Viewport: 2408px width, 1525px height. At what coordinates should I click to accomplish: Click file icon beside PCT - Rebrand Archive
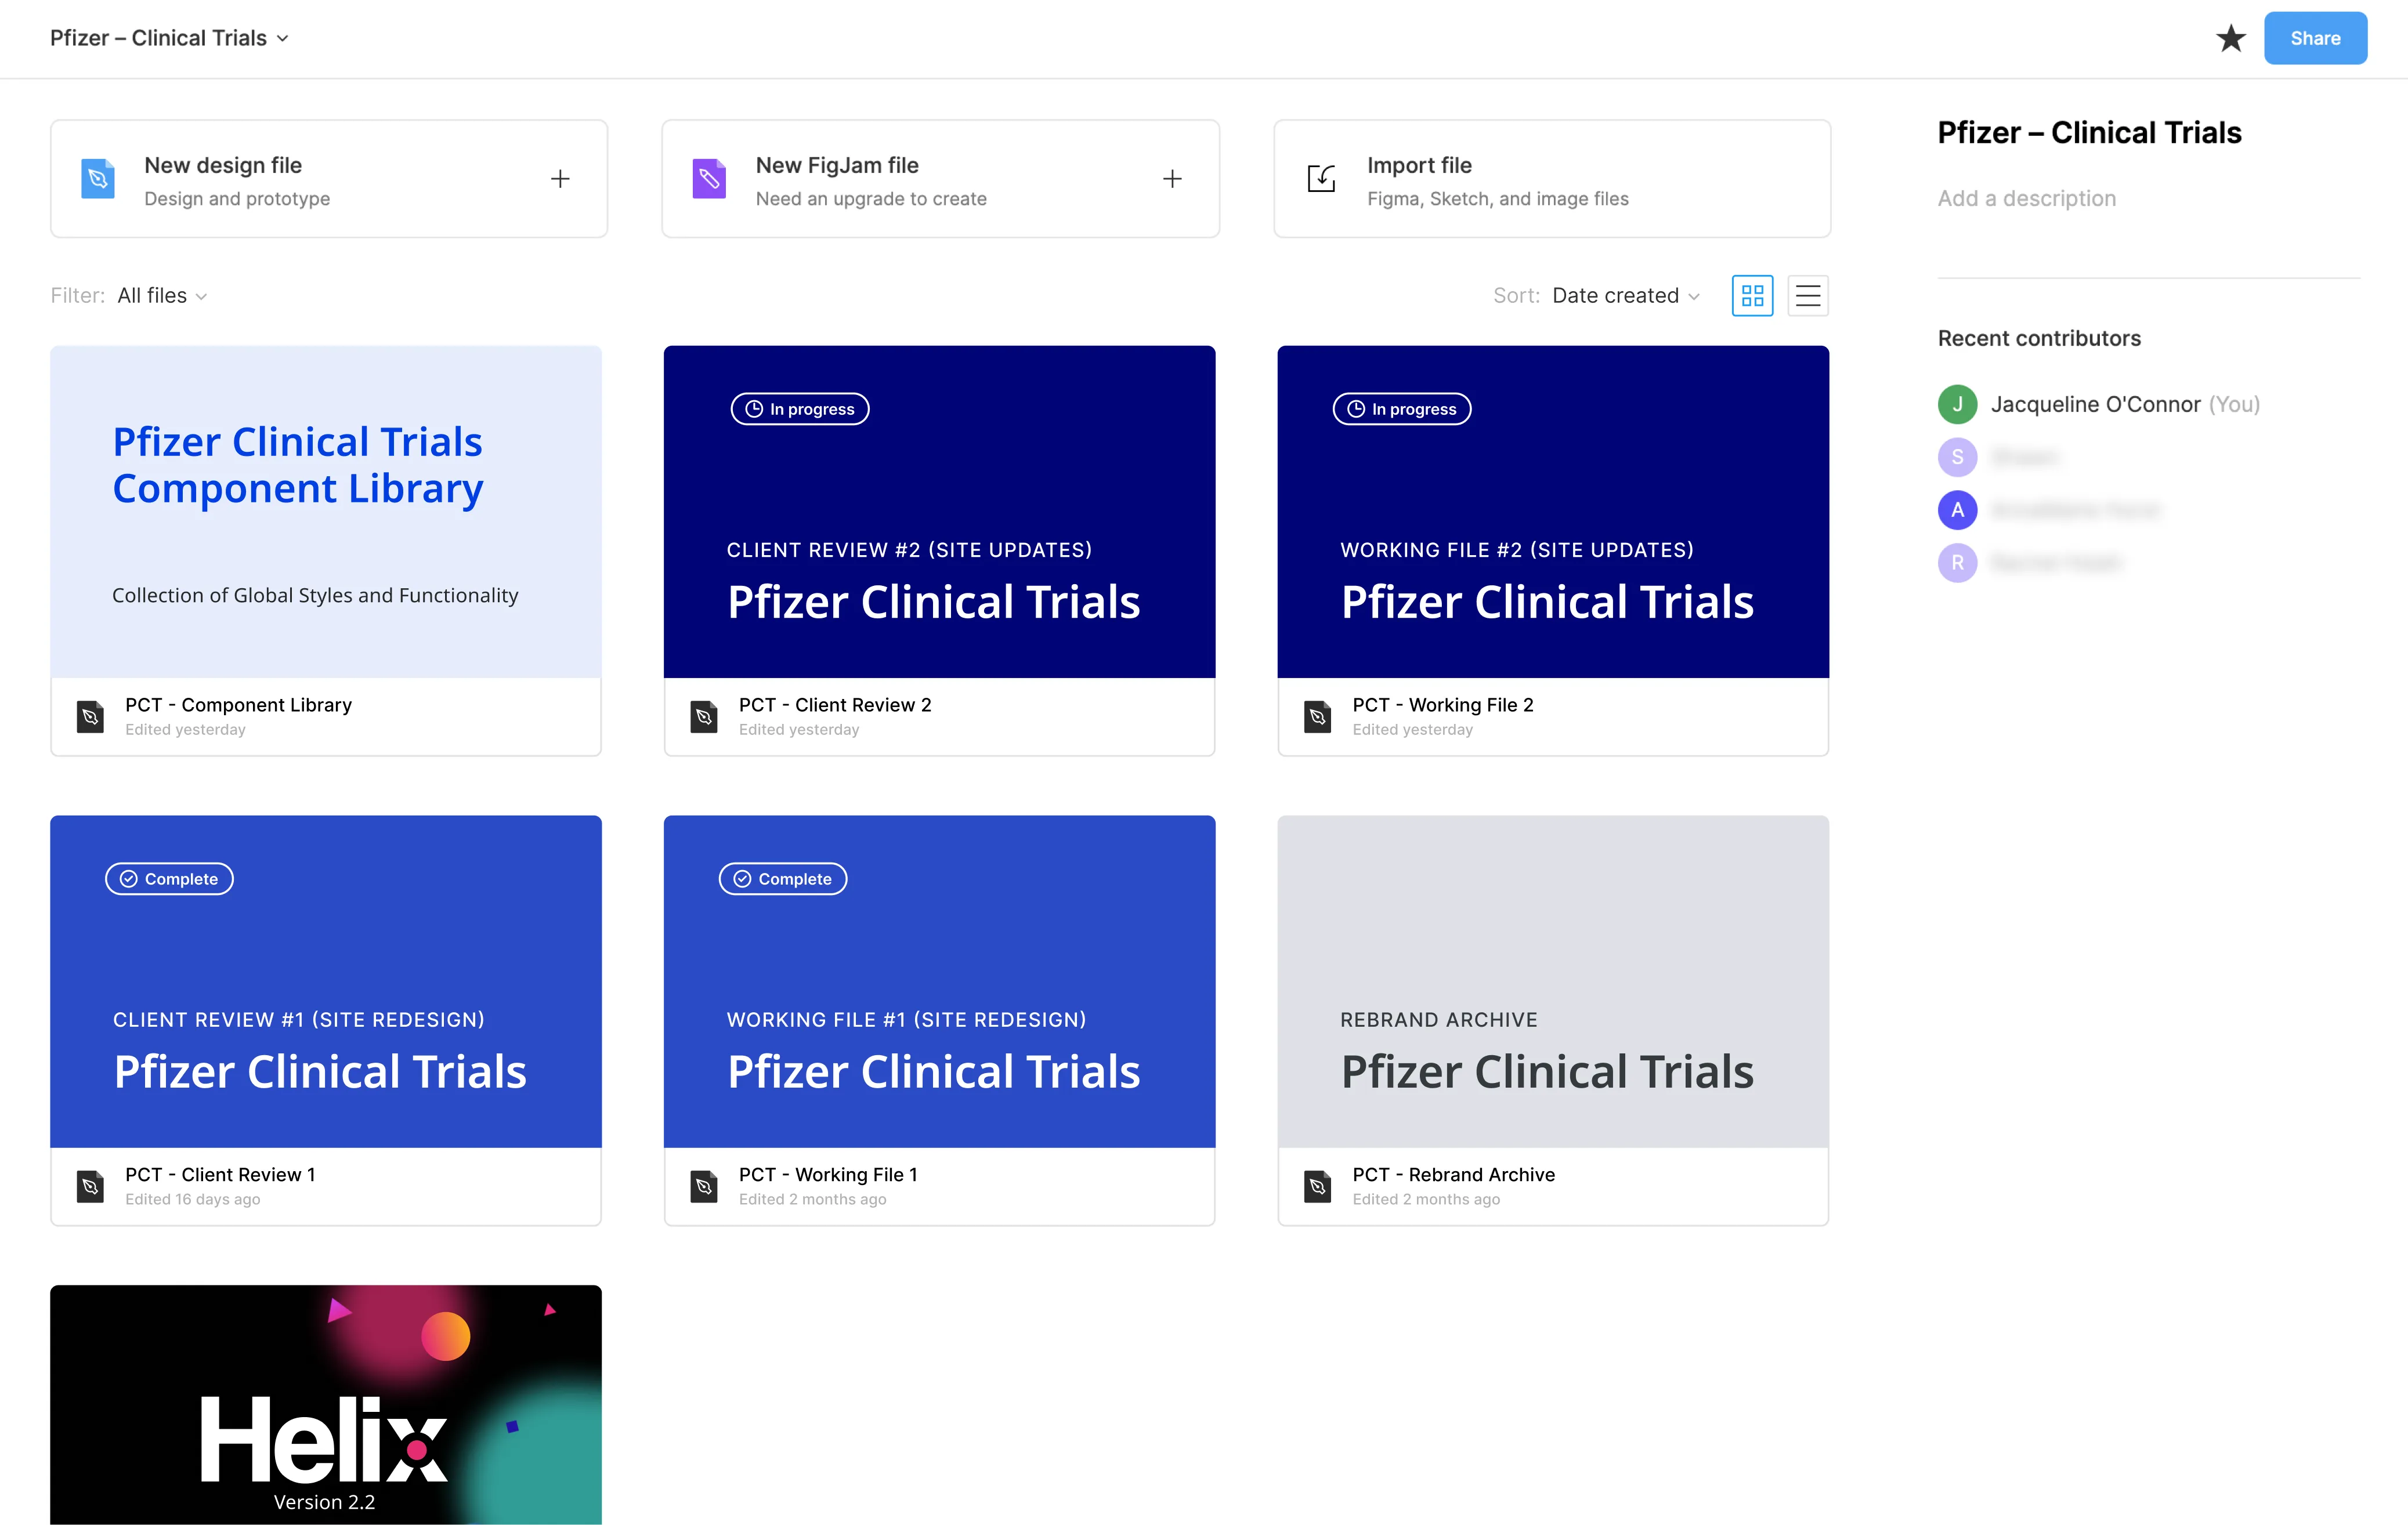click(1318, 1186)
